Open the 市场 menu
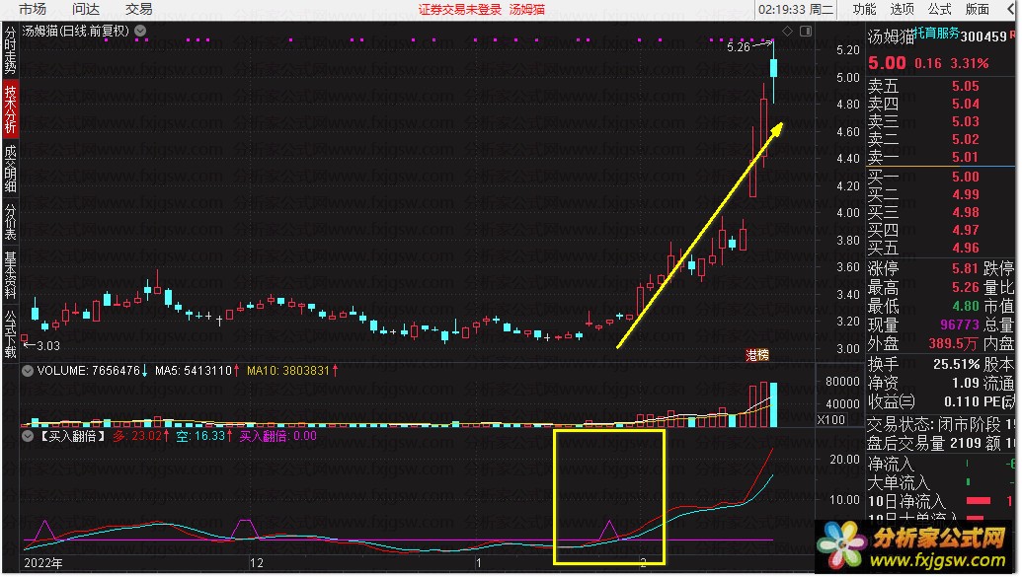 (32, 9)
